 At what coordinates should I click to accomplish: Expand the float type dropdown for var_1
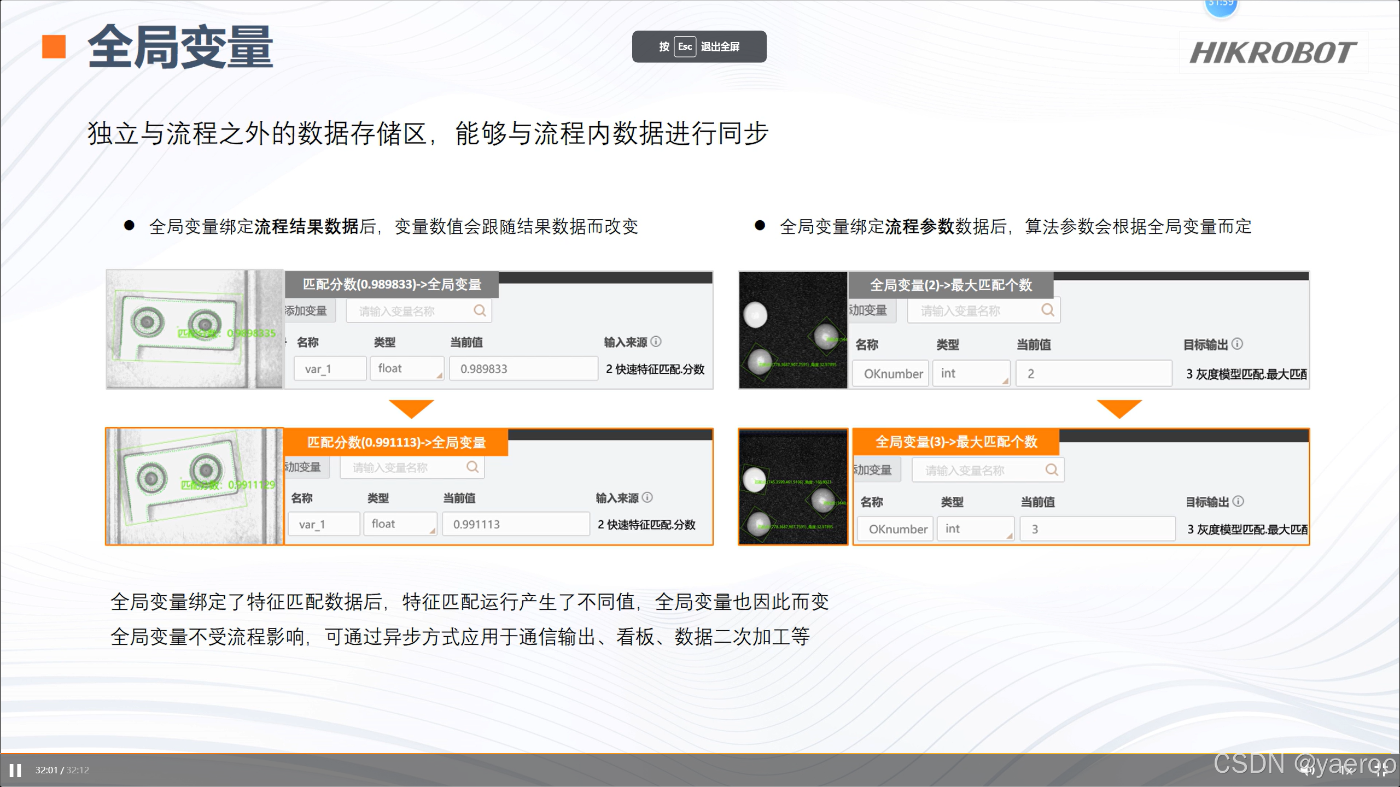[x=407, y=368]
